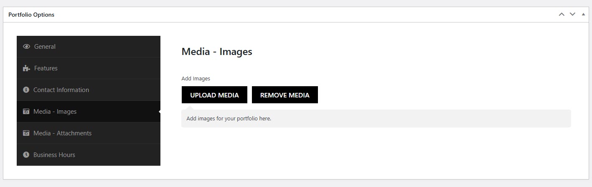592x187 pixels.
Task: Select the Media - Images tab label
Action: click(55, 112)
